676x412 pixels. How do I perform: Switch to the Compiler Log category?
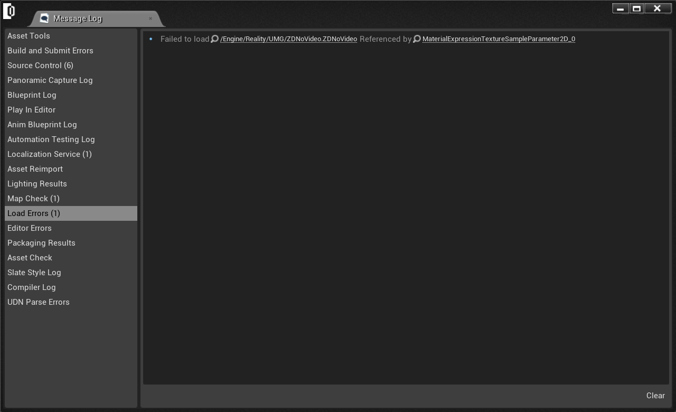[31, 287]
